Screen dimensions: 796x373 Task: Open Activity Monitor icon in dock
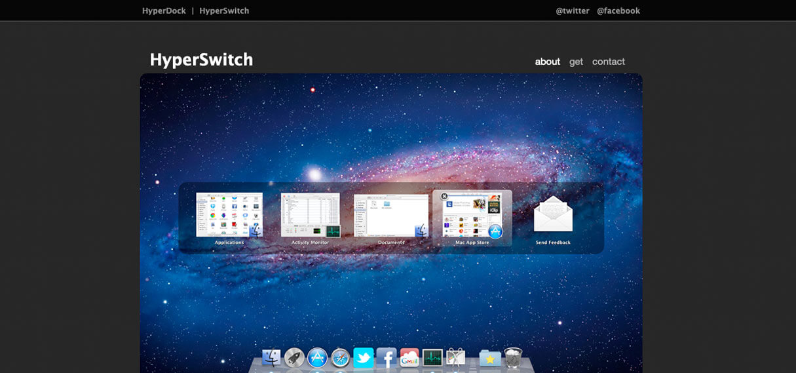point(432,357)
